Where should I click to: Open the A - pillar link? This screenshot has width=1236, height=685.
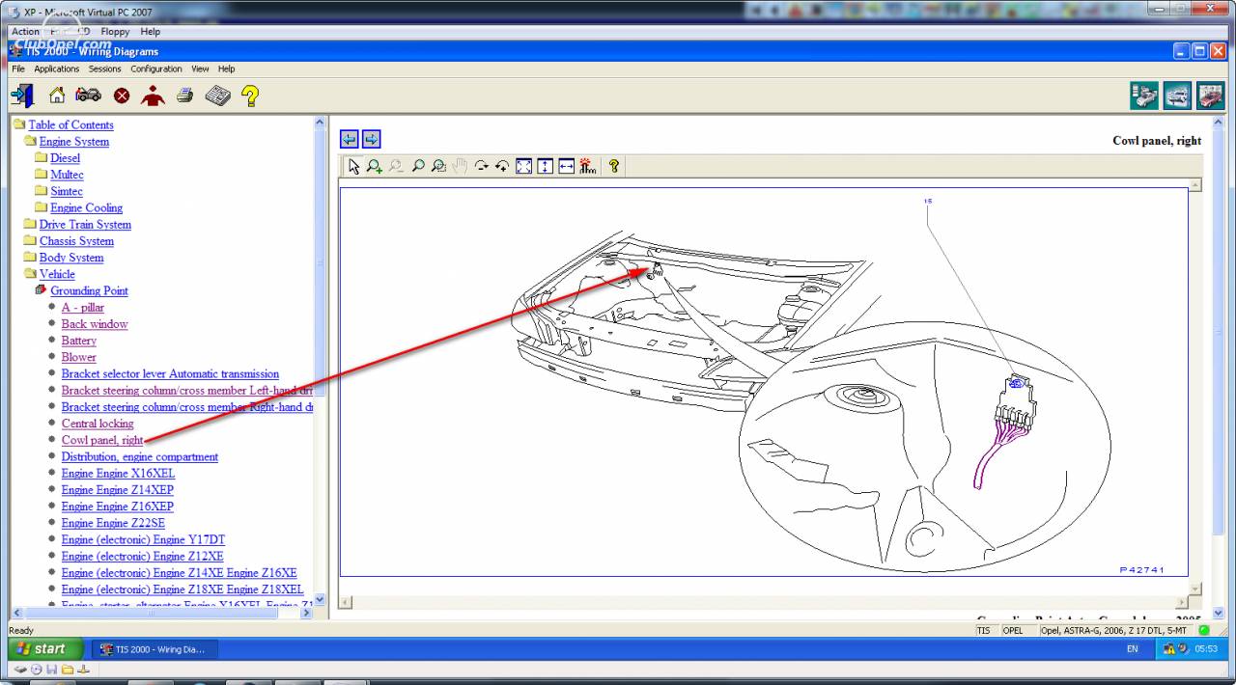[x=83, y=308]
